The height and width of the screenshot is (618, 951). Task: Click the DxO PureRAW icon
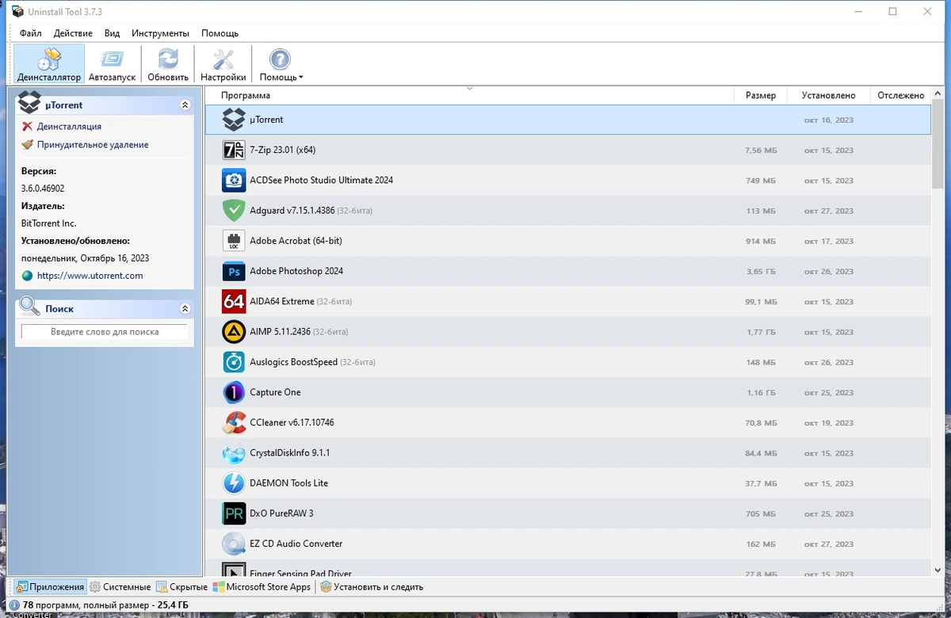(234, 513)
